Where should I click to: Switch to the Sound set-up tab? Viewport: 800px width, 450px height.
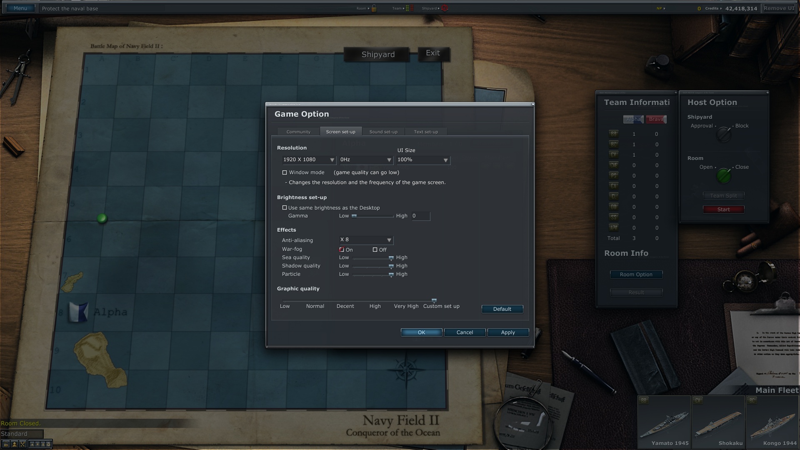(x=383, y=132)
